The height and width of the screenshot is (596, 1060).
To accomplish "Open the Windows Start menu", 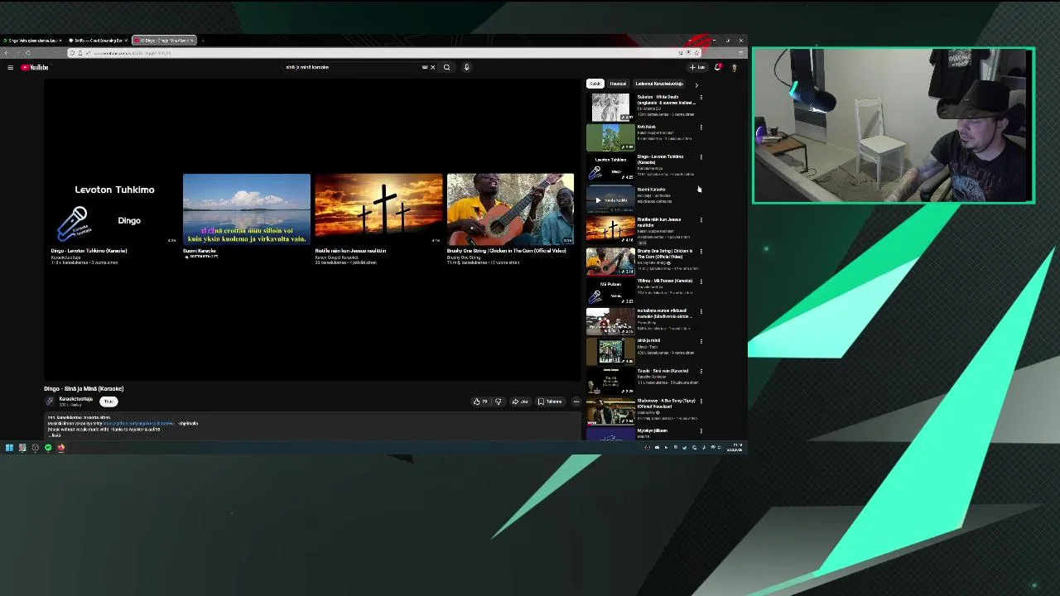I will click(9, 448).
